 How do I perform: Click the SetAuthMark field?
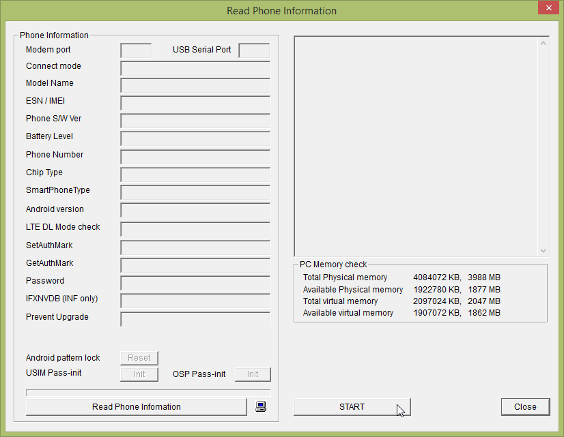[x=195, y=247]
